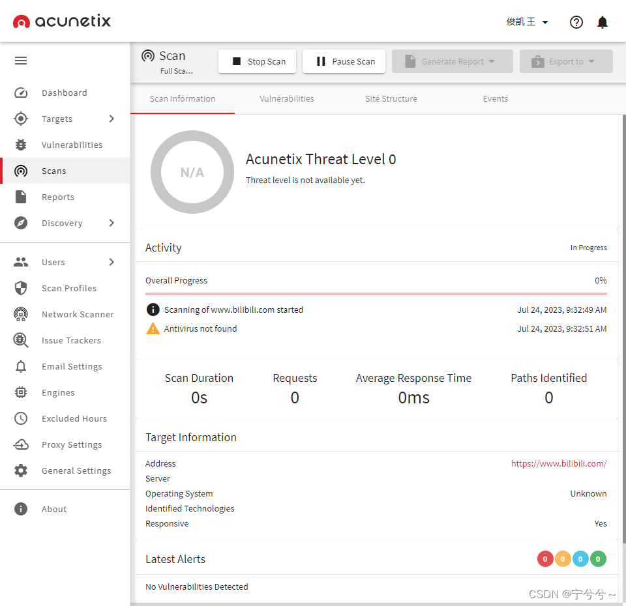Click the vertical scrollbar of scan panel
The height and width of the screenshot is (606, 626).
[x=624, y=328]
